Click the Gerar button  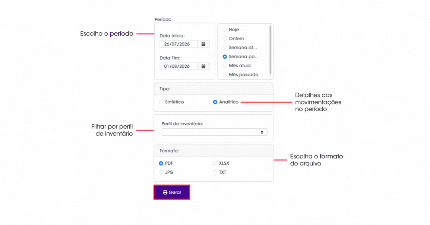pos(172,192)
